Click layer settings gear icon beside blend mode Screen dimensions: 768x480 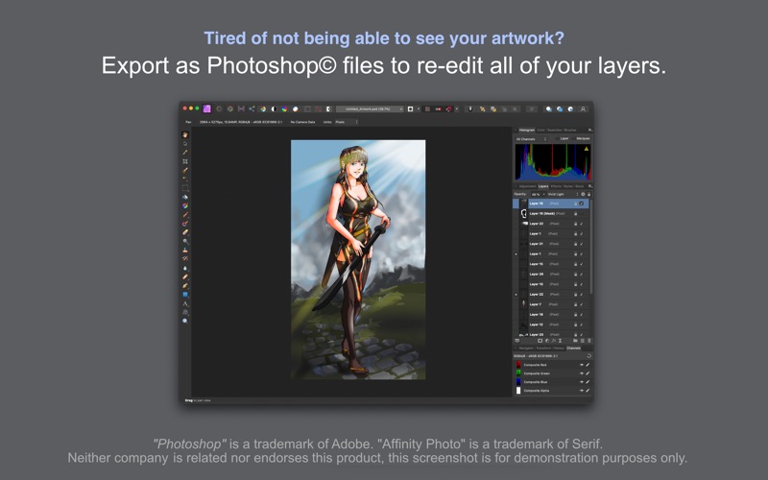pos(583,195)
